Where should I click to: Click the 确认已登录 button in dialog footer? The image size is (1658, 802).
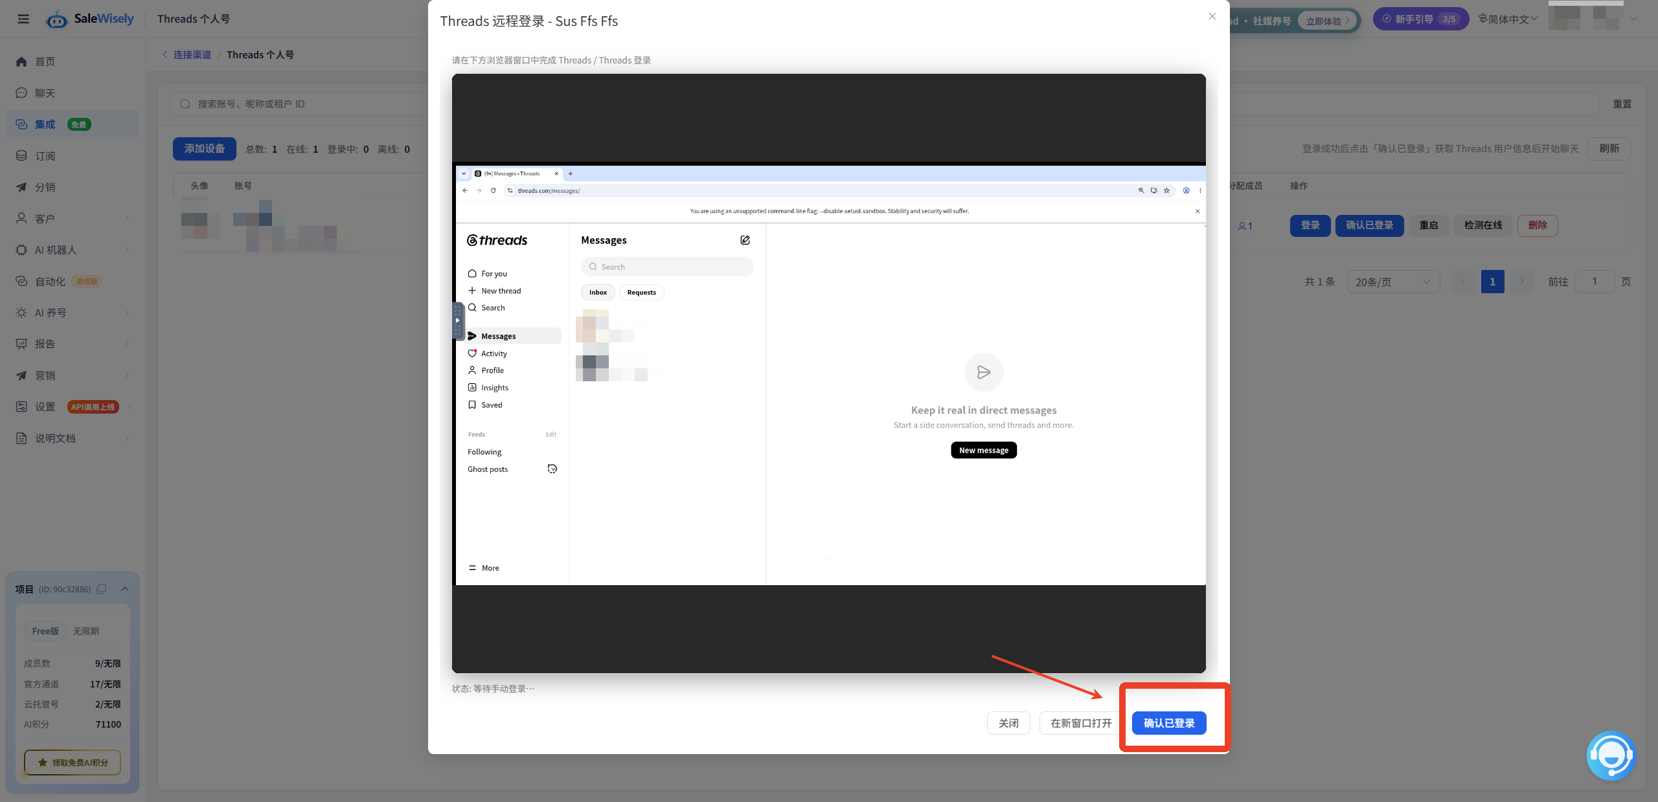1169,723
